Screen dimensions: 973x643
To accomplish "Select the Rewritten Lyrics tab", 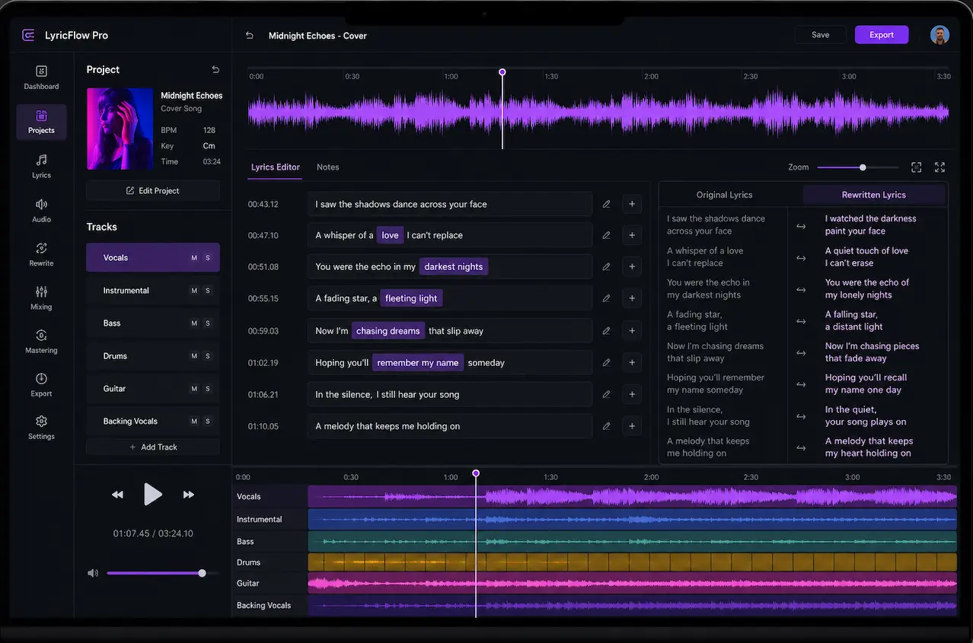I will pyautogui.click(x=874, y=195).
